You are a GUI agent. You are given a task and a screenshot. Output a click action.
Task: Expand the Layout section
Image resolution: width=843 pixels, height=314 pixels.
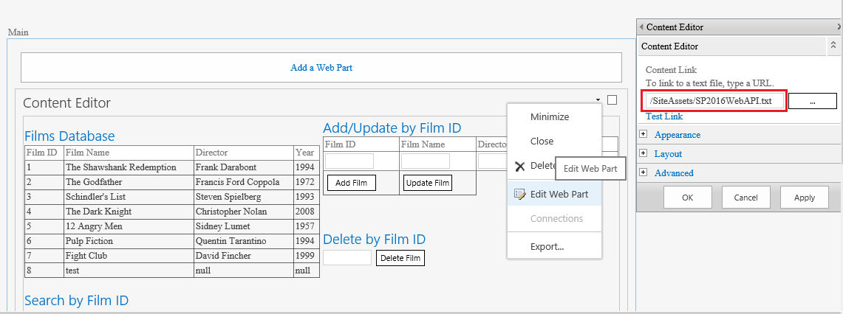644,154
